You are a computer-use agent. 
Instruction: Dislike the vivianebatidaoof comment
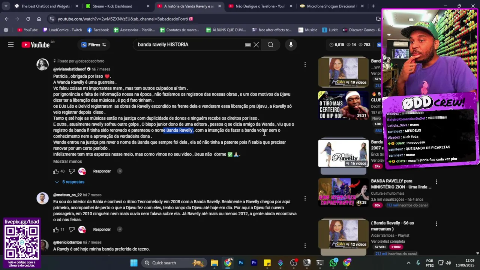[72, 171]
